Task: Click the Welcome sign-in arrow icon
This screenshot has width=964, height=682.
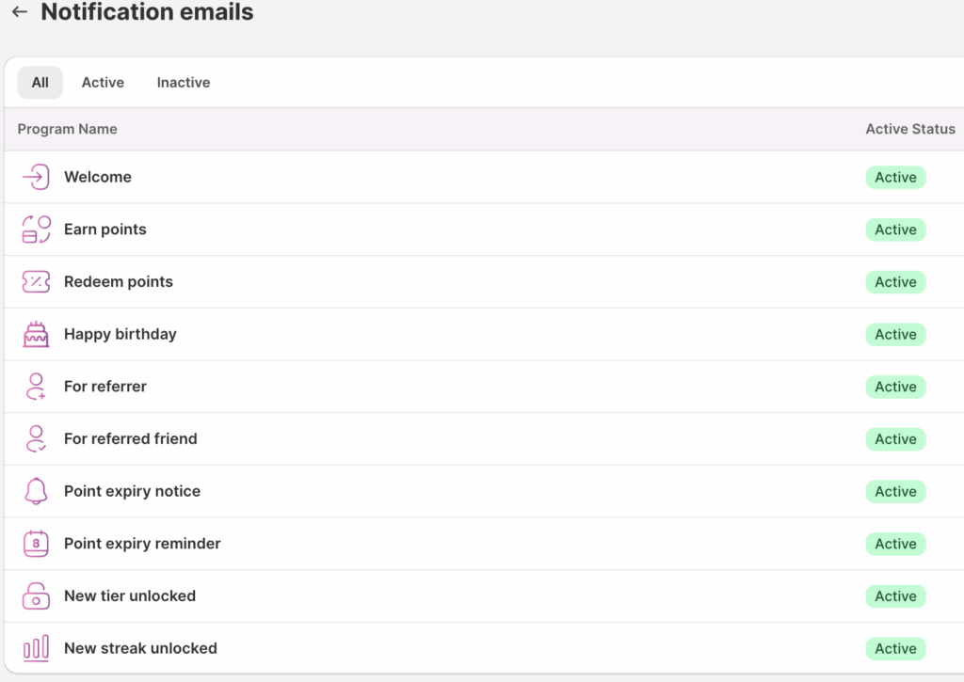Action: pyautogui.click(x=36, y=177)
